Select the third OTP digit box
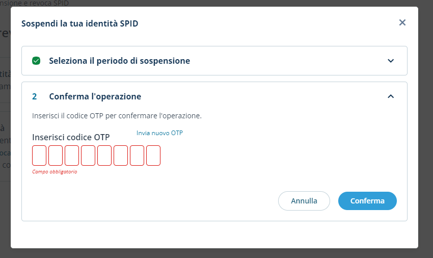Viewport: 433px width, 258px height. 72,156
